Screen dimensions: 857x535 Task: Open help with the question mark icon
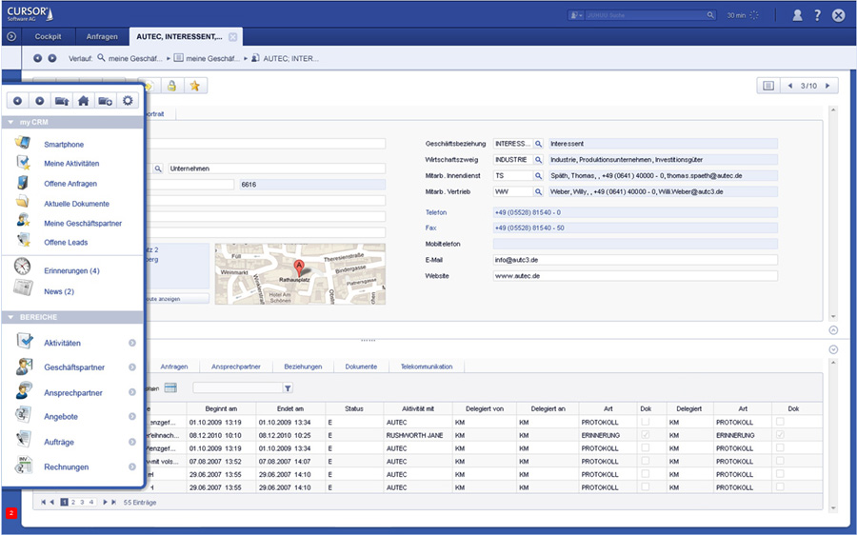point(817,15)
